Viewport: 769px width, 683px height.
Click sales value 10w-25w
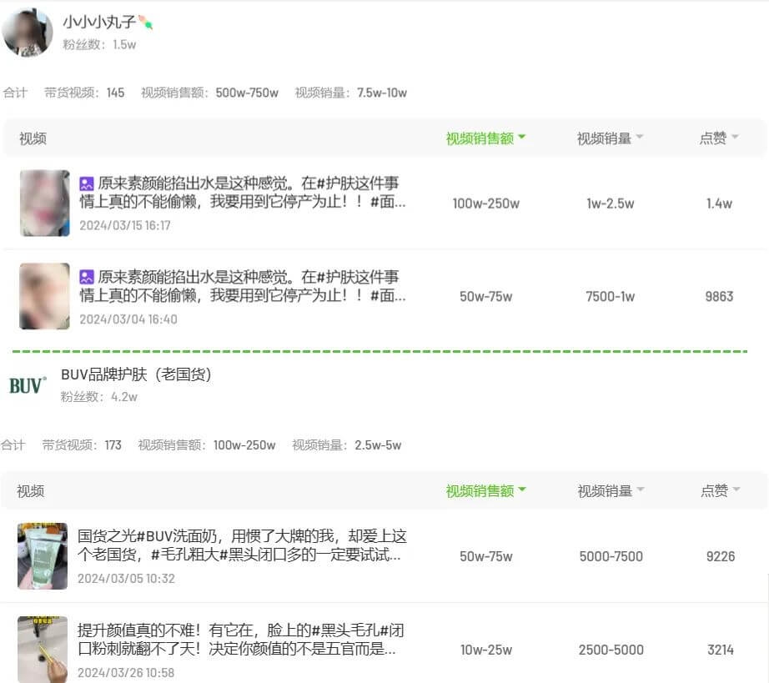point(486,650)
